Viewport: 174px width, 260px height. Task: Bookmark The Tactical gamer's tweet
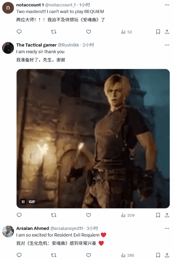pyautogui.click(x=158, y=215)
